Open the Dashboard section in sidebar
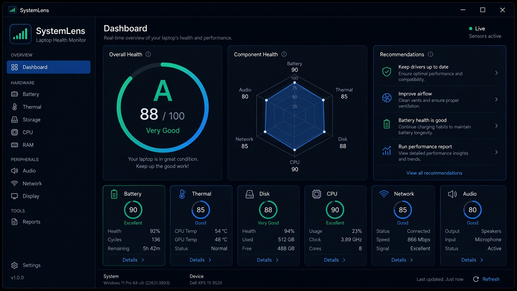 (48, 67)
